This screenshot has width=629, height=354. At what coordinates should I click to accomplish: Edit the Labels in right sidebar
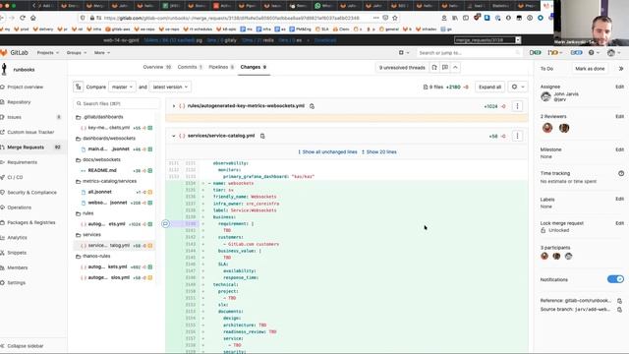tap(619, 199)
